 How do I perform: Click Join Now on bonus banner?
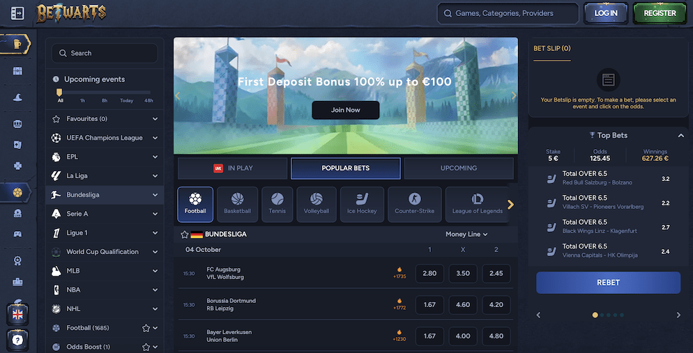pyautogui.click(x=346, y=110)
